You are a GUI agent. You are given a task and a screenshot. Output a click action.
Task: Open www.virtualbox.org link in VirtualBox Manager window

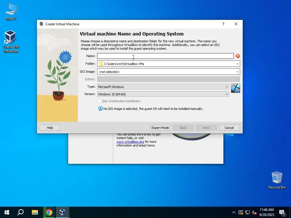(x=130, y=142)
